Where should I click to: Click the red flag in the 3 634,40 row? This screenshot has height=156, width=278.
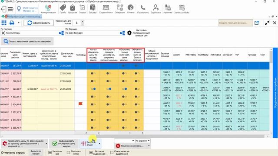click(x=80, y=104)
